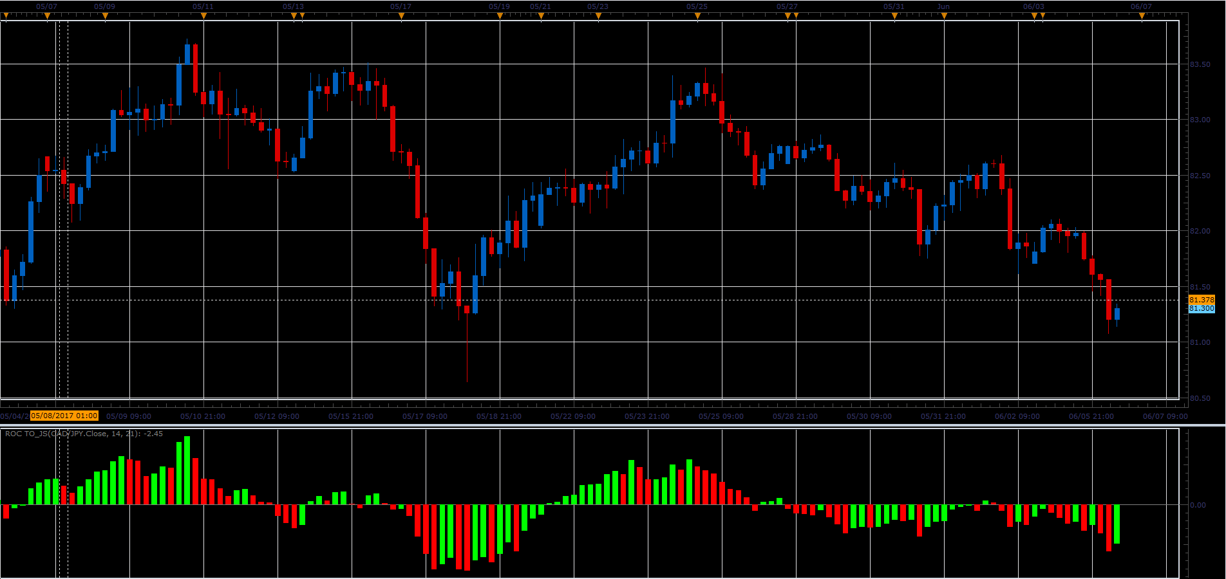Screen dimensions: 1226x579
Task: Click the 05/10 21:00 time axis label
Action: tap(203, 416)
